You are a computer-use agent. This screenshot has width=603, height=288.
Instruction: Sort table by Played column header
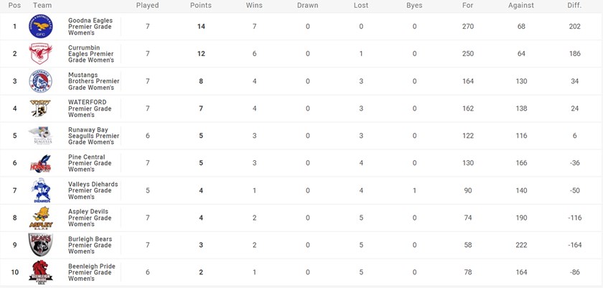[147, 6]
